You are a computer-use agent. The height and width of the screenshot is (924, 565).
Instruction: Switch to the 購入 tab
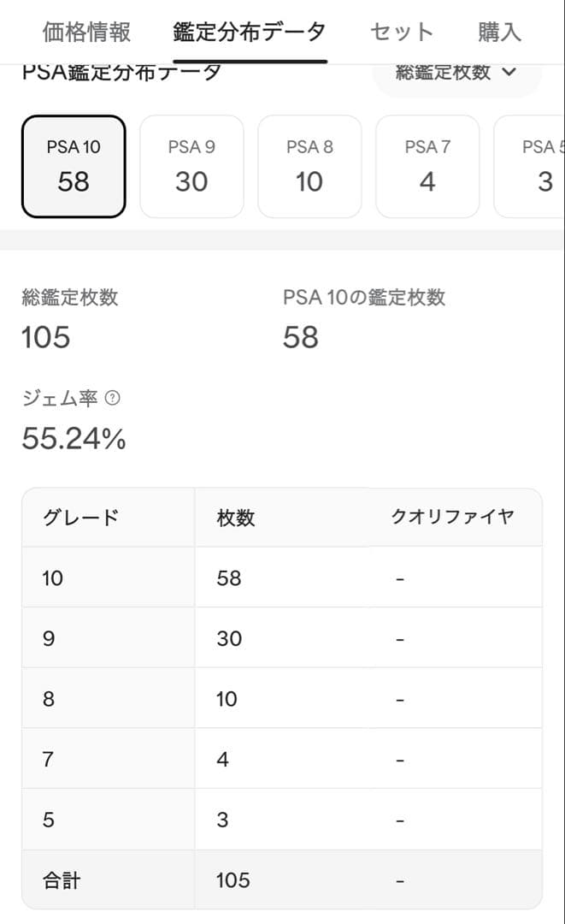(x=499, y=31)
